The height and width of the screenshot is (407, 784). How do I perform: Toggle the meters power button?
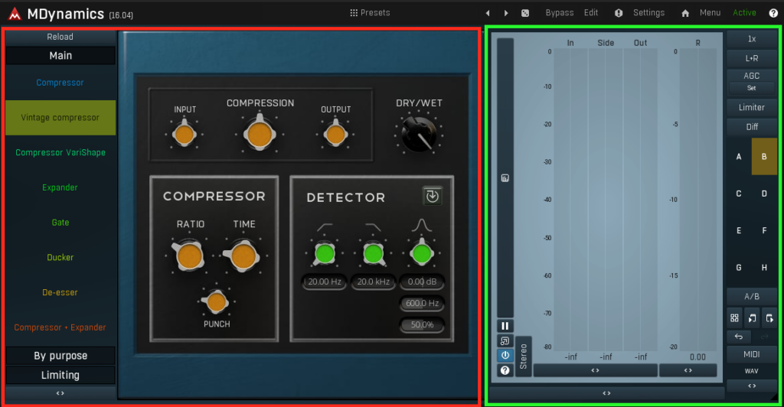tap(505, 355)
